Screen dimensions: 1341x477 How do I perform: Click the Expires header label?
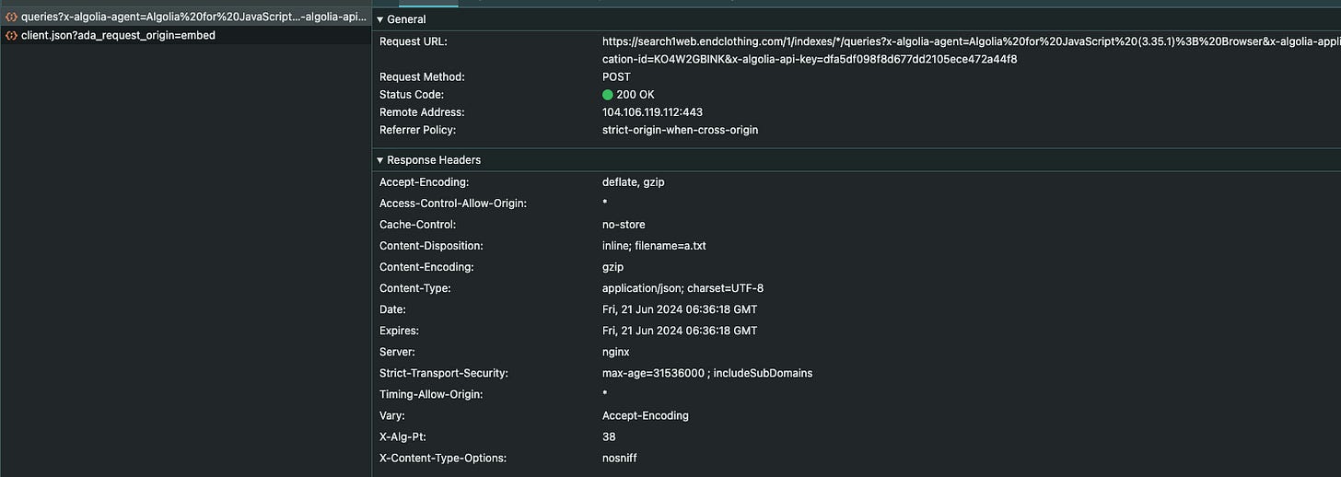[397, 331]
